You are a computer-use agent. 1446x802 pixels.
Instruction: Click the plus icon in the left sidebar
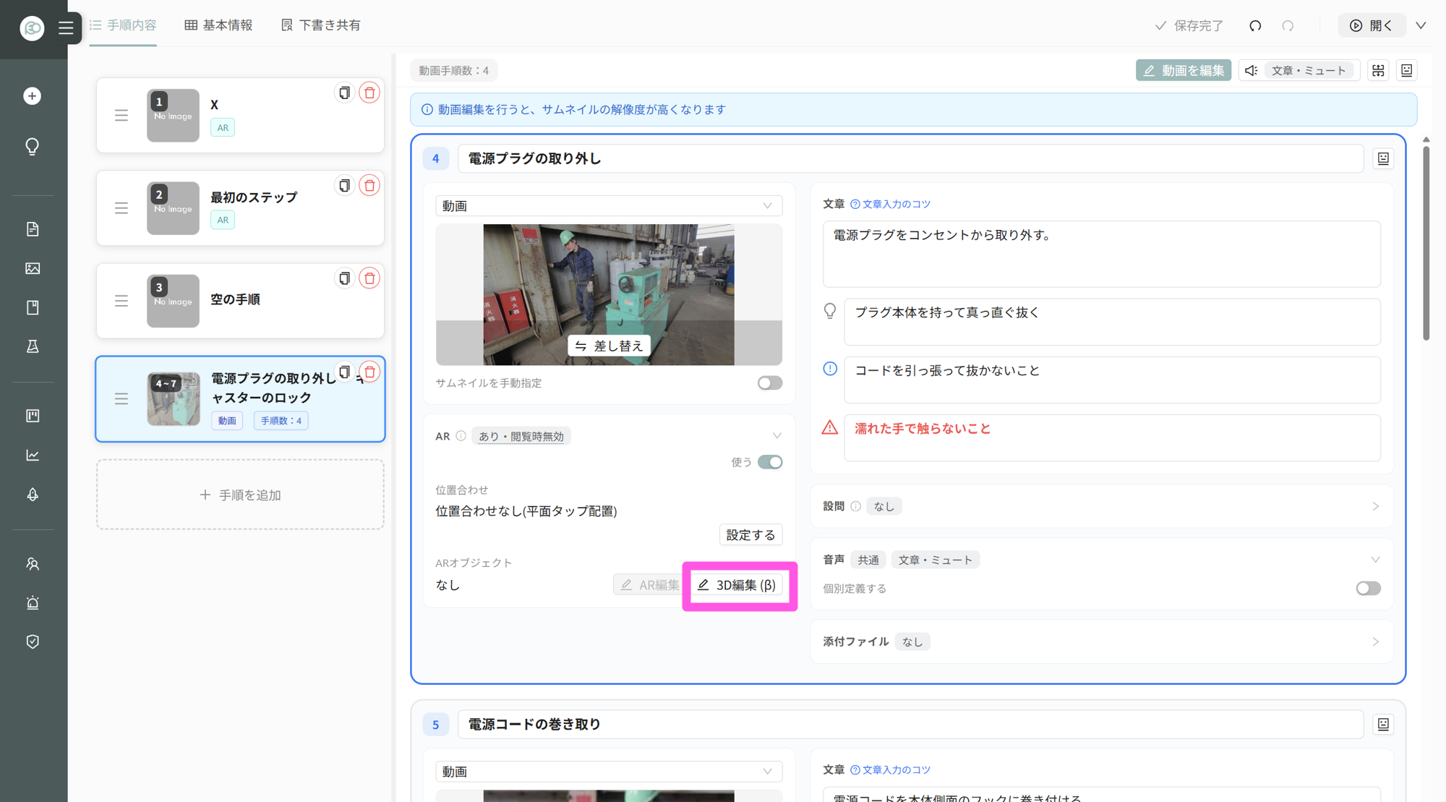(33, 96)
